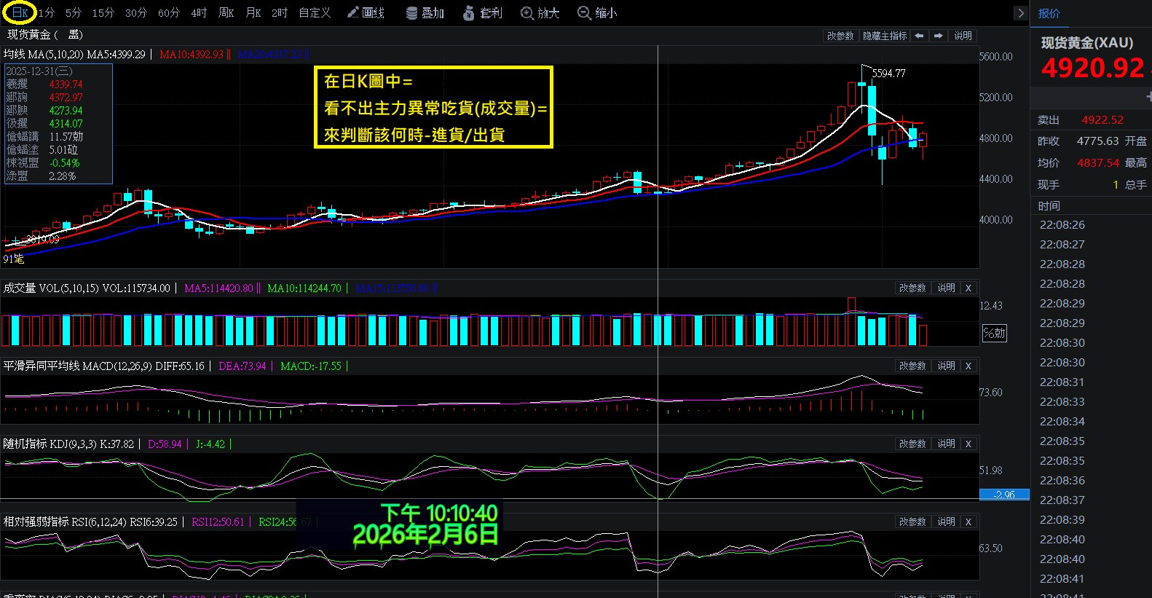The width and height of the screenshot is (1152, 598).
Task: Select the 2时 timeframe
Action: tap(280, 12)
